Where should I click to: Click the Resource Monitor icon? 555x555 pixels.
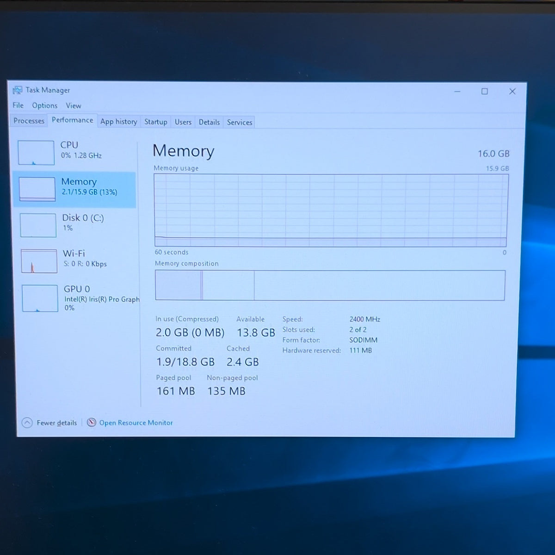pyautogui.click(x=92, y=422)
